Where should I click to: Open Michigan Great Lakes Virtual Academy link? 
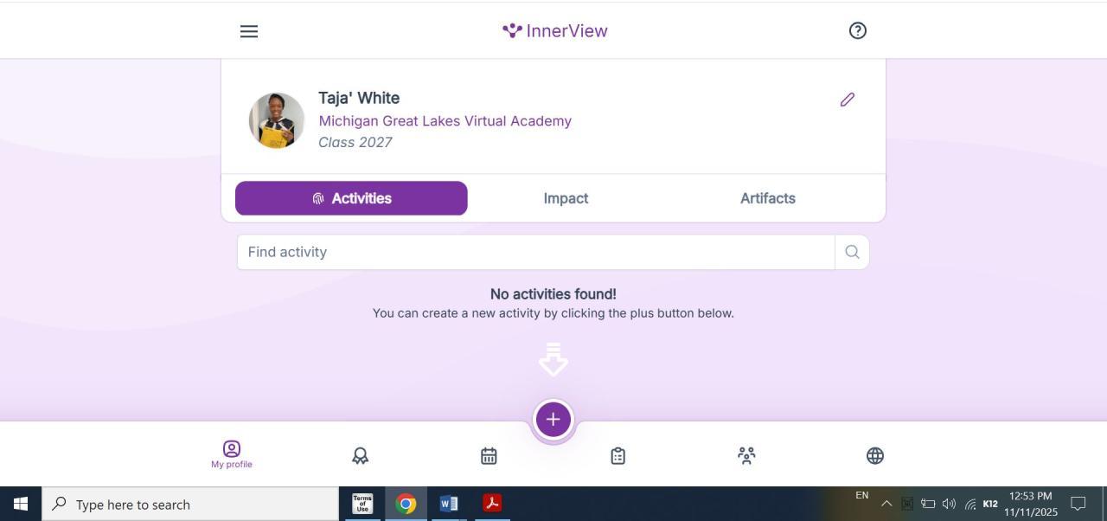(x=445, y=121)
